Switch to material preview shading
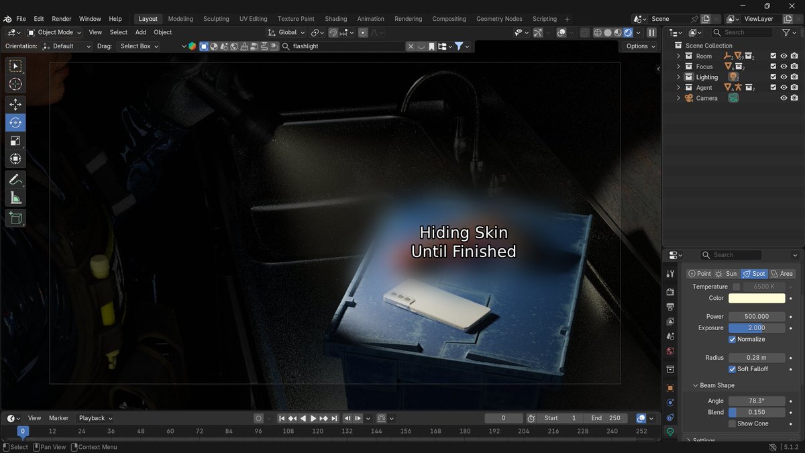 [x=618, y=32]
